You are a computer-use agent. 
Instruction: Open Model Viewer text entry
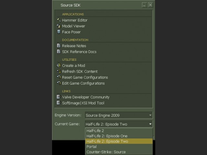coord(73,26)
